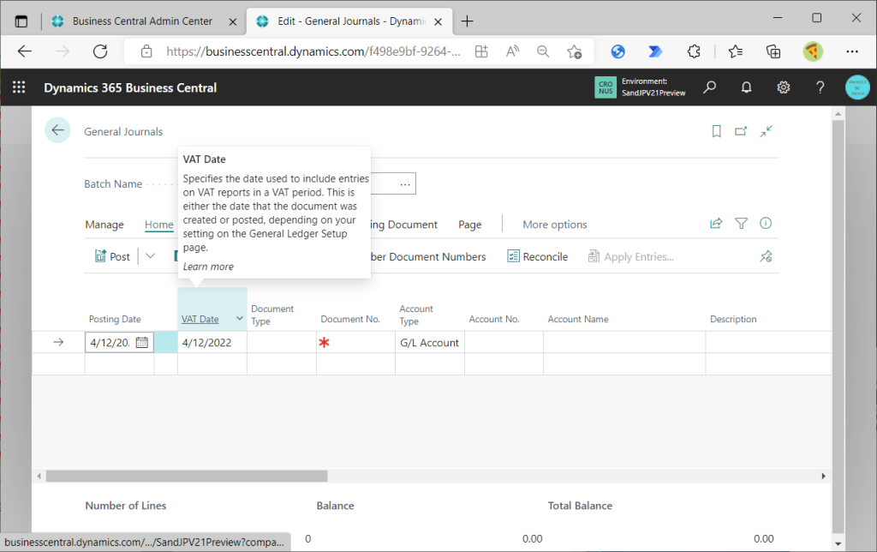Screen dimensions: 877x552
Task: Click the Learn more link in tooltip
Action: [x=208, y=267]
